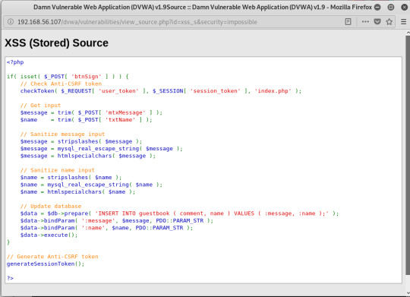Open the page actions three-dot menu

365,22
